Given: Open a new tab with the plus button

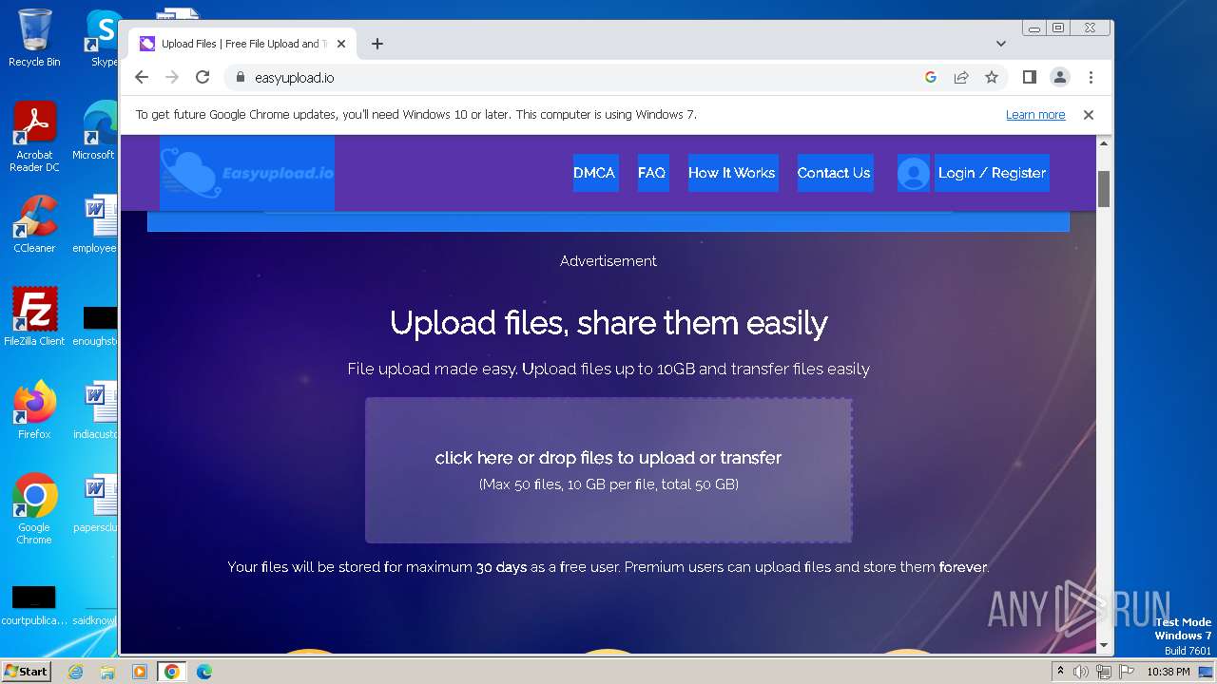Looking at the screenshot, I should [x=377, y=44].
